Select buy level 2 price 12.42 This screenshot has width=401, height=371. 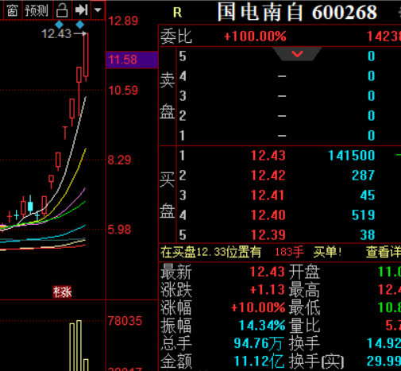[268, 176]
